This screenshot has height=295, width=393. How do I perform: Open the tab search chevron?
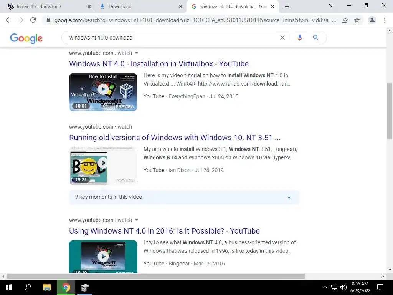tap(331, 5)
